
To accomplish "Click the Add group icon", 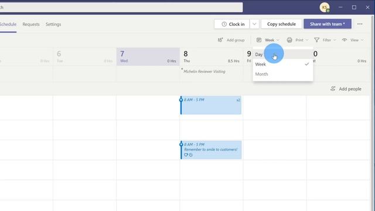I will [220, 40].
